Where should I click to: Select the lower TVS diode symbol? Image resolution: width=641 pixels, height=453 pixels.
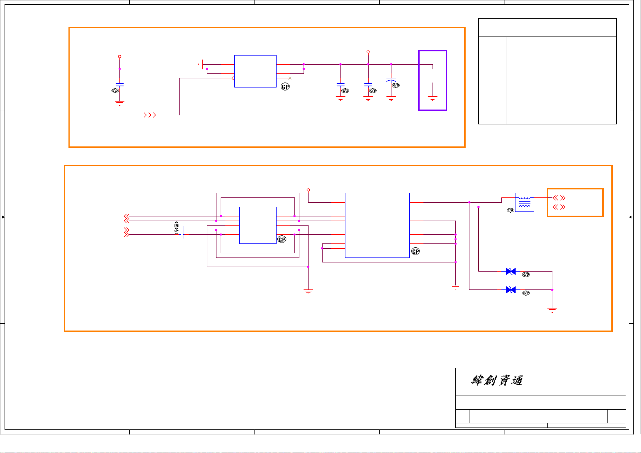click(x=511, y=290)
